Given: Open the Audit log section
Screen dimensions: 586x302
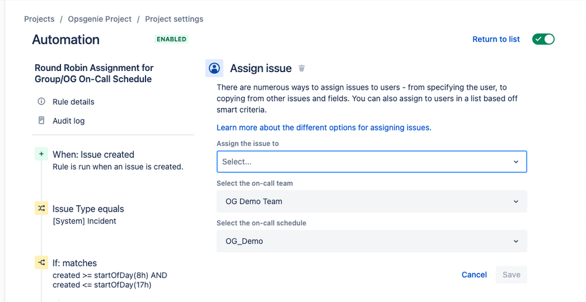Looking at the screenshot, I should (x=69, y=121).
